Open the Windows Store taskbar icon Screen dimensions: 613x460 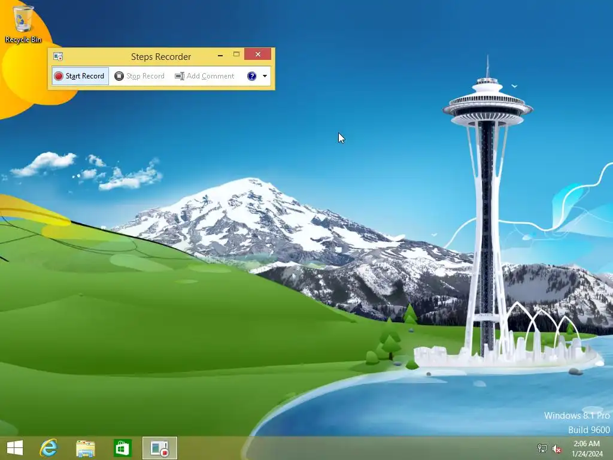[x=122, y=448]
